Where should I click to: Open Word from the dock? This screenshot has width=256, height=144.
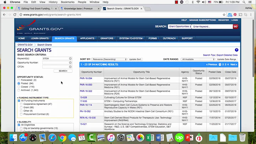click(x=160, y=138)
